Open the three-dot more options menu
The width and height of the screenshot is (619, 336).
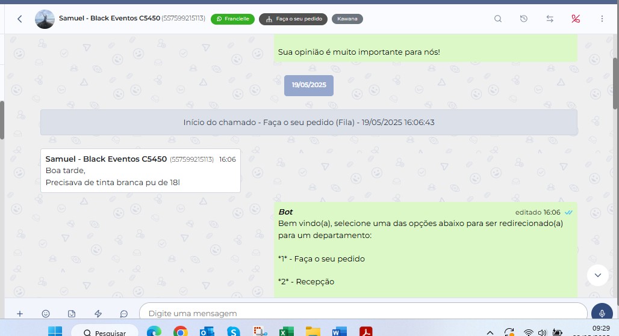[x=602, y=19]
